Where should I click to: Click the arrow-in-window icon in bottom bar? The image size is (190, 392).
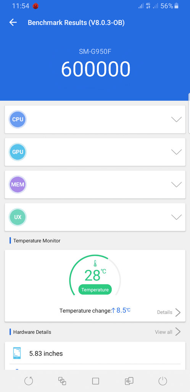tap(129, 381)
